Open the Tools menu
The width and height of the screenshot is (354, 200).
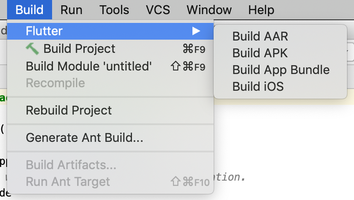[114, 10]
